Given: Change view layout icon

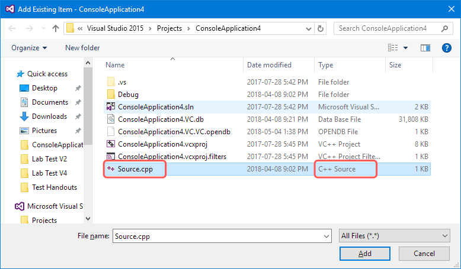Looking at the screenshot, I should tap(393, 47).
